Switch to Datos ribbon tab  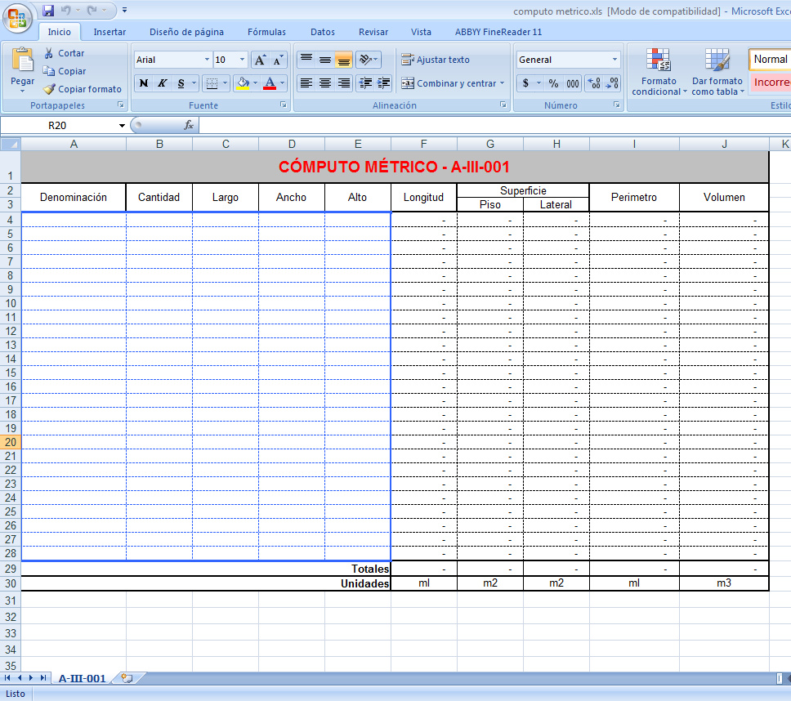(322, 32)
